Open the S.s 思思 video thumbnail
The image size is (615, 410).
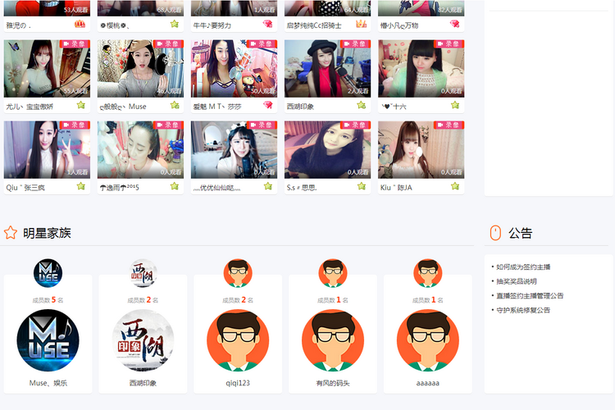point(327,149)
